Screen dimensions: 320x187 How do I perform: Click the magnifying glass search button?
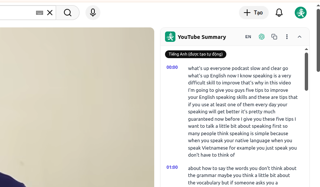pos(68,13)
